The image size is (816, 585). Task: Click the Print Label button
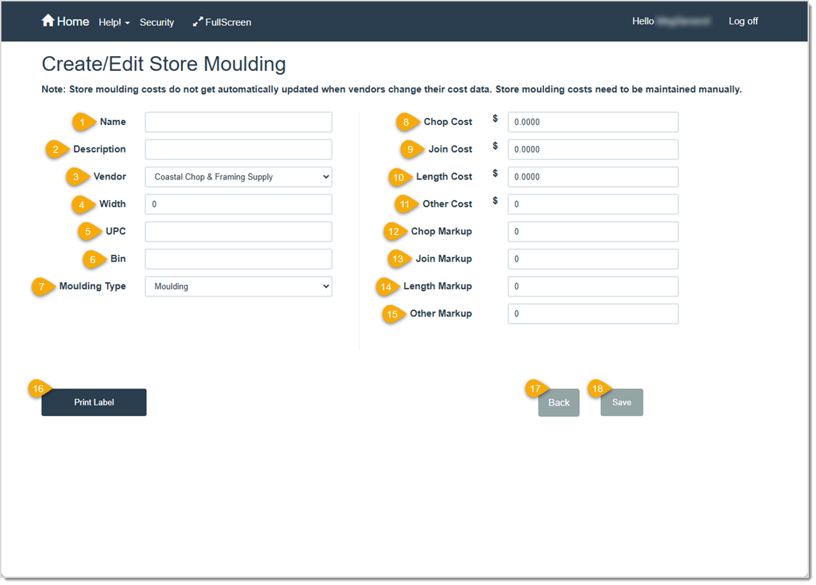[x=93, y=402]
